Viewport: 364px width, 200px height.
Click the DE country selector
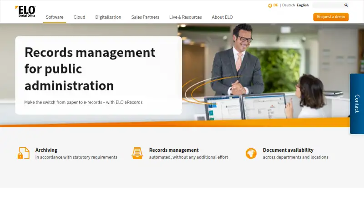(x=276, y=5)
